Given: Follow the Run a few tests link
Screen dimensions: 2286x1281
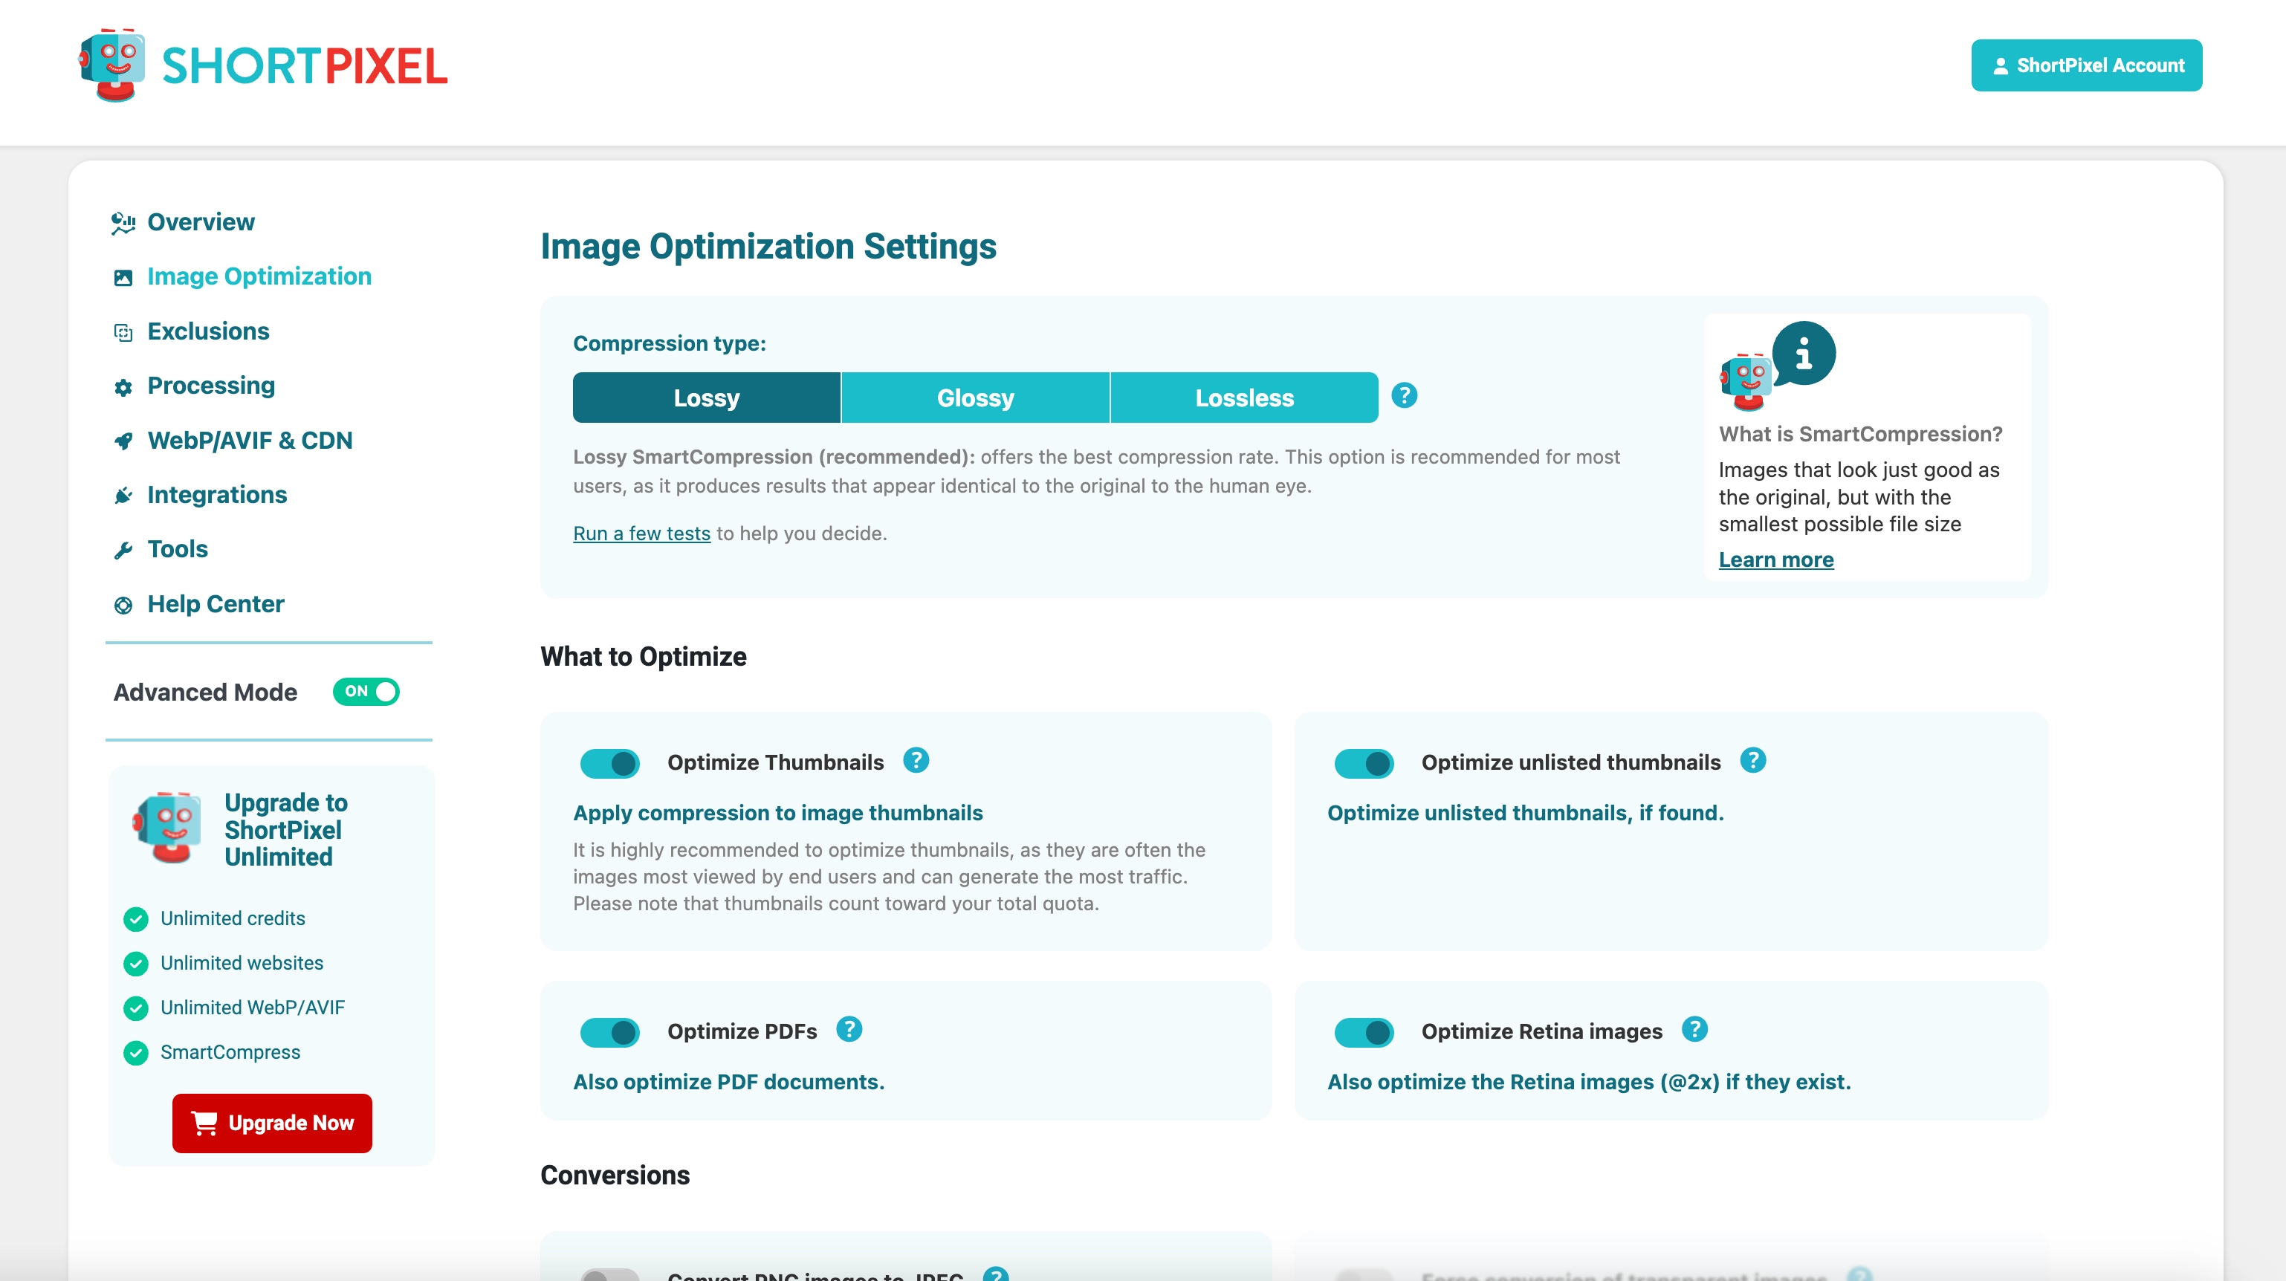Looking at the screenshot, I should click(x=641, y=534).
